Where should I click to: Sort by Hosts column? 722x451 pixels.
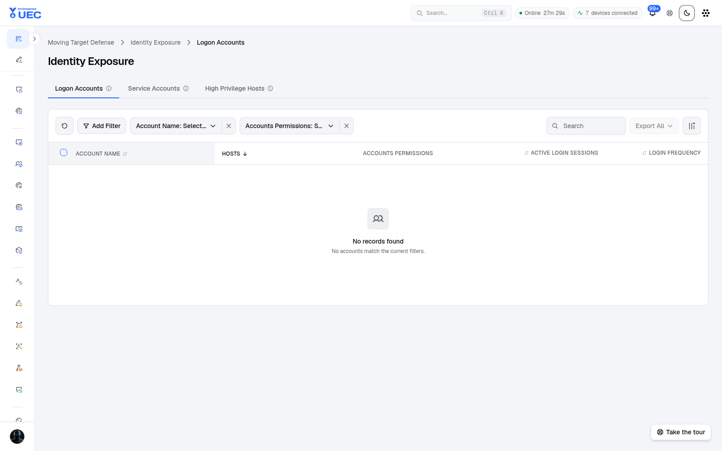(x=235, y=154)
